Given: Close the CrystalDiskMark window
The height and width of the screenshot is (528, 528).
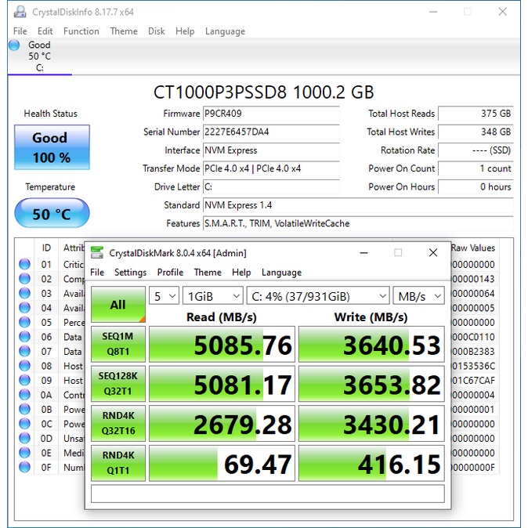Looking at the screenshot, I should click(433, 252).
